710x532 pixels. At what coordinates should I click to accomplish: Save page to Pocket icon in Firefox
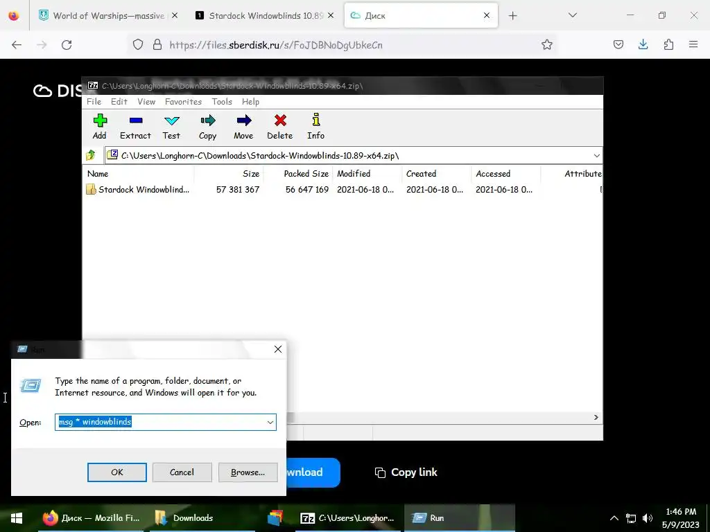[618, 44]
